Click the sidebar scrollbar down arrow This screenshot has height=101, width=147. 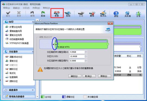37,97
